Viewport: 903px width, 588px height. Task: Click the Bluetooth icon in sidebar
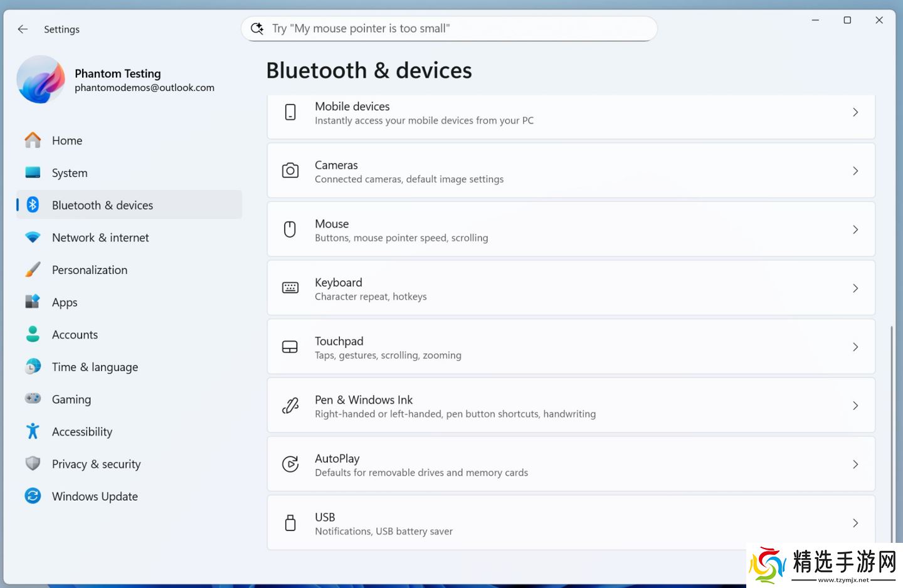point(33,205)
